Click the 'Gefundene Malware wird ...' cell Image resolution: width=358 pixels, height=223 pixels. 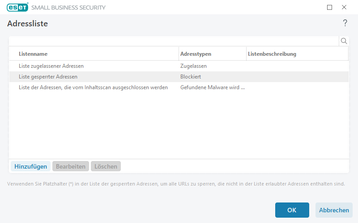(x=212, y=87)
